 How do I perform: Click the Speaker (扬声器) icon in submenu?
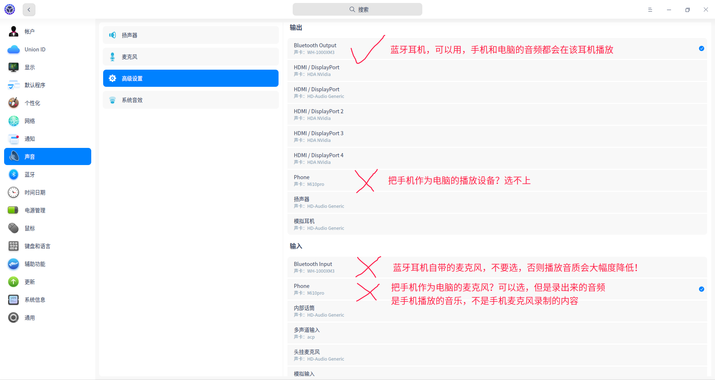[112, 35]
